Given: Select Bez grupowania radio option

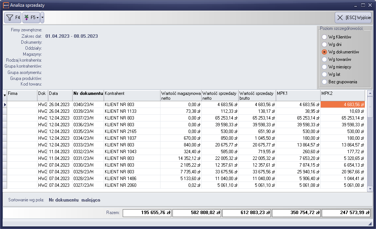Looking at the screenshot, I should point(324,82).
